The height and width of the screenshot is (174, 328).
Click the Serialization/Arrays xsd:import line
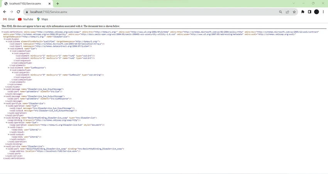[57, 44]
